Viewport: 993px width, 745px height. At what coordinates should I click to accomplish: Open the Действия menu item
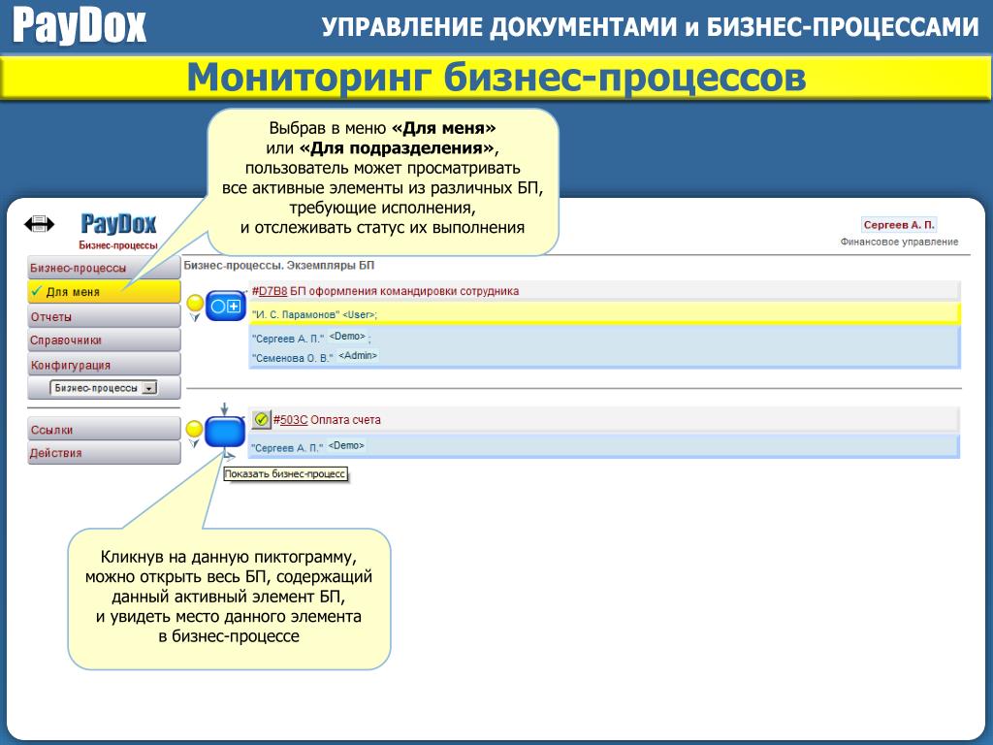104,452
